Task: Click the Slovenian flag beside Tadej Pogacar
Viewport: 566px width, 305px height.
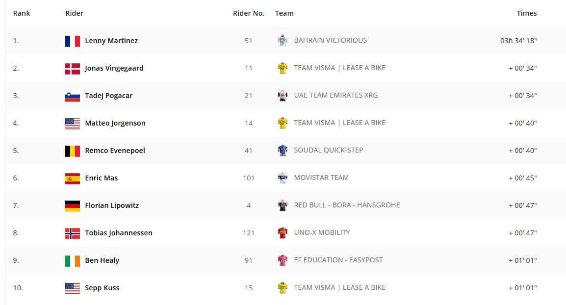Action: (73, 96)
